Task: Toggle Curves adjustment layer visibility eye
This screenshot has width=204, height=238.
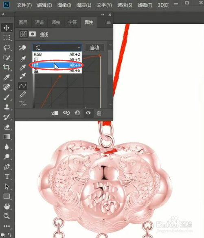Action: (88, 113)
